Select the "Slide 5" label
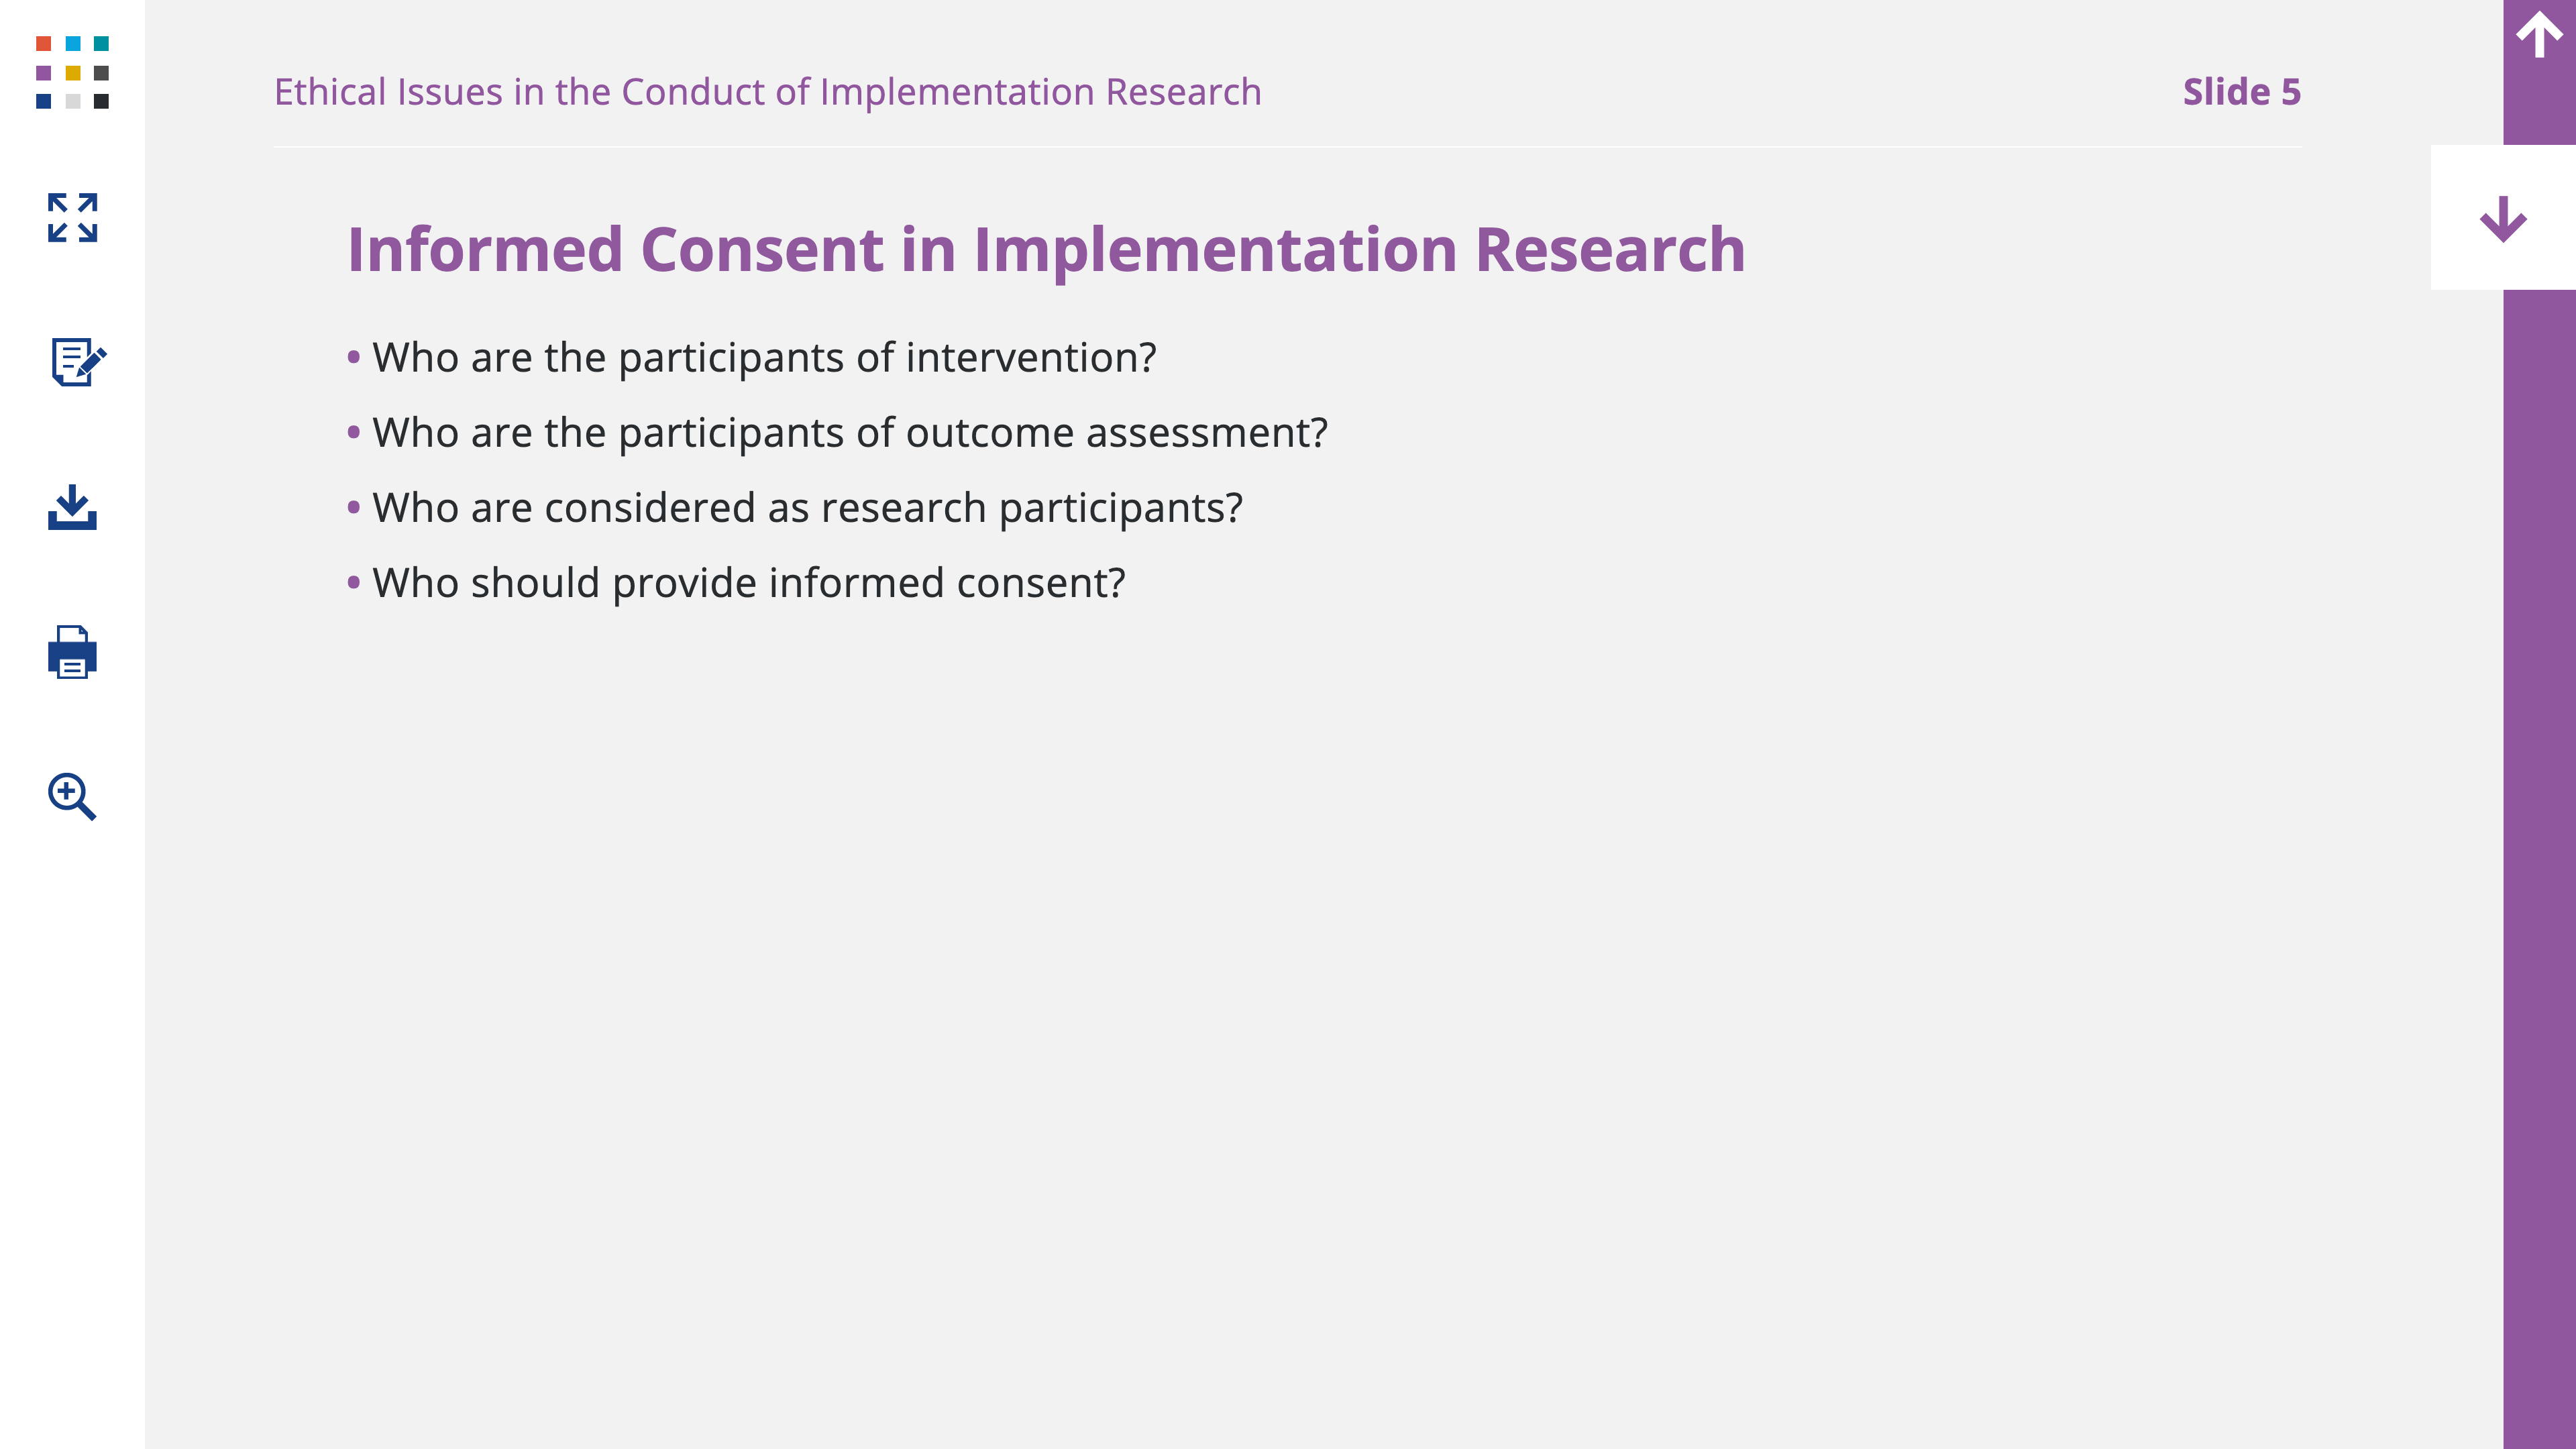This screenshot has height=1449, width=2576. [2241, 92]
